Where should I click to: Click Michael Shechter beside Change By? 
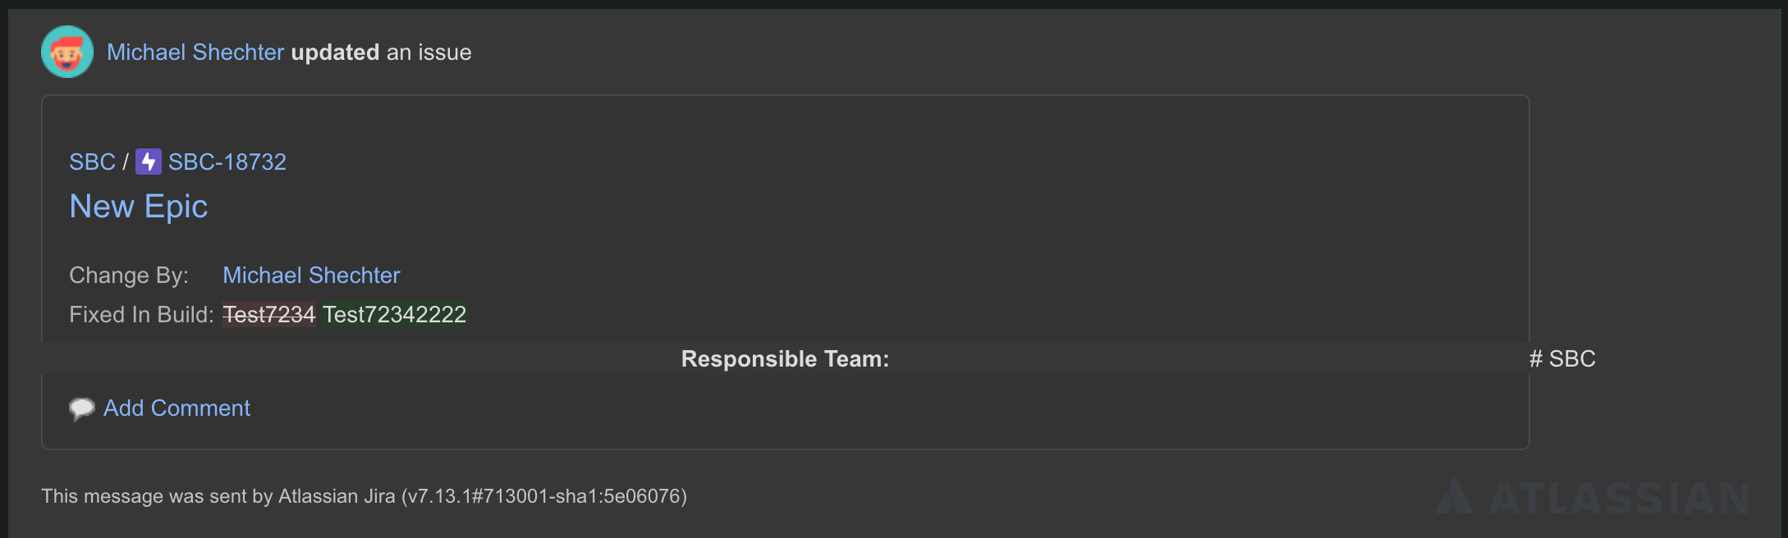tap(311, 275)
